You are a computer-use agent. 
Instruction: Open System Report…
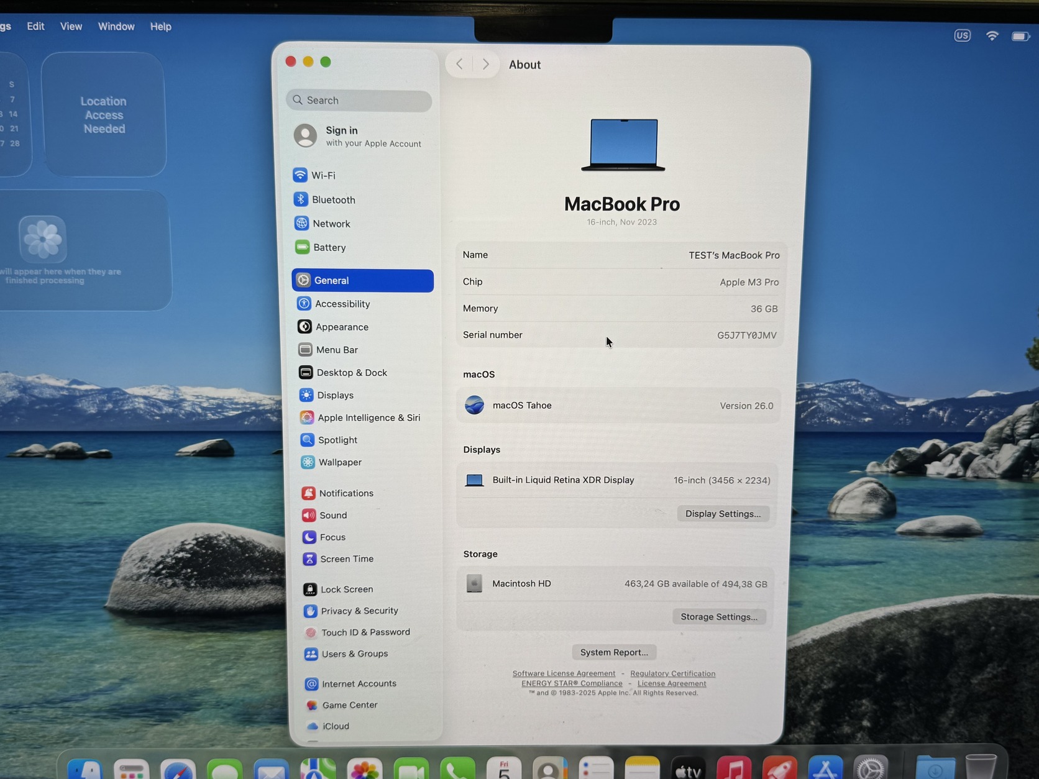coord(614,652)
